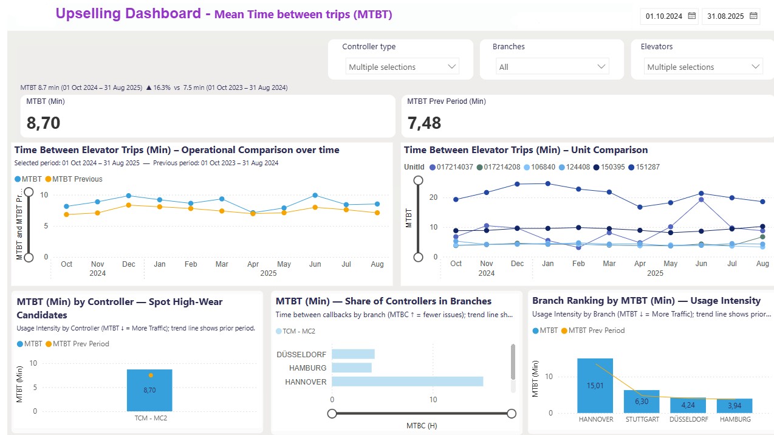Toggle unit 150395 in the legend
This screenshot has width=774, height=435.
coord(597,167)
